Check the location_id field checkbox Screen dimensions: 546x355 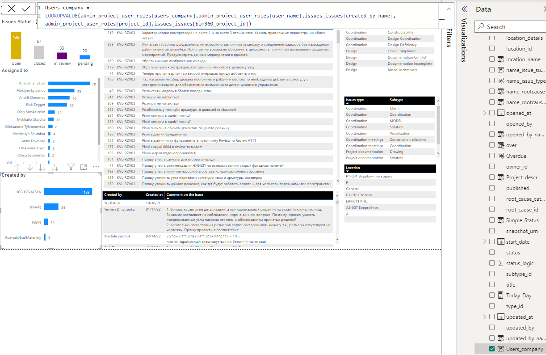click(x=492, y=49)
